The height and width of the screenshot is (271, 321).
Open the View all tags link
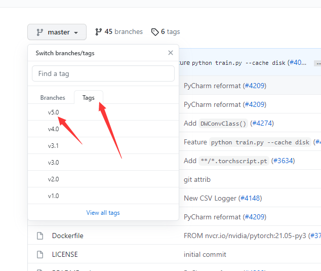click(x=103, y=213)
